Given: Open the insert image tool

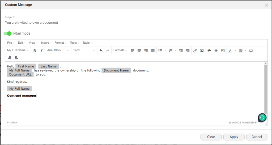Looking at the screenshot, I should 202,51.
